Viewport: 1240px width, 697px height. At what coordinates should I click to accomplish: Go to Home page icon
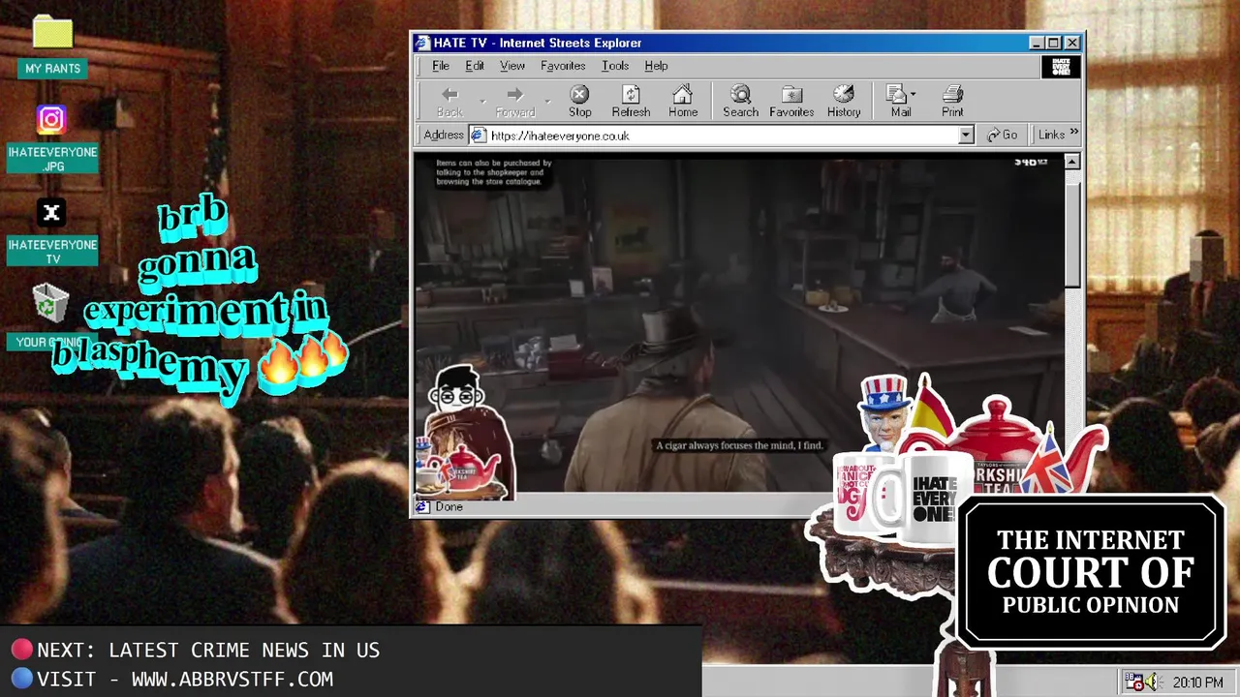[x=683, y=101]
